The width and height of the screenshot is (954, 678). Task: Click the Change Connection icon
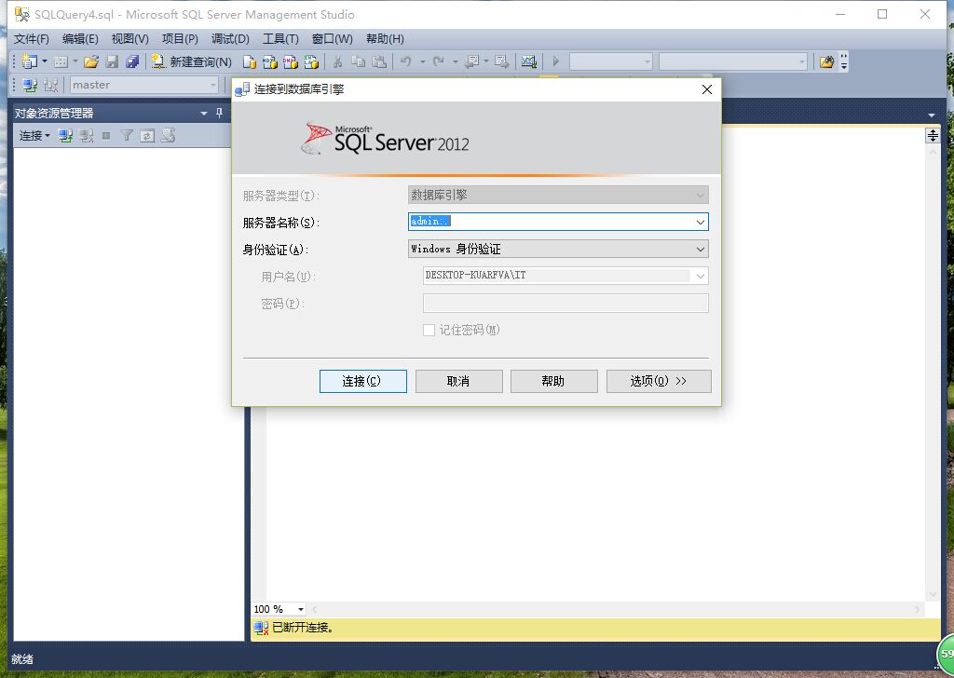[50, 85]
